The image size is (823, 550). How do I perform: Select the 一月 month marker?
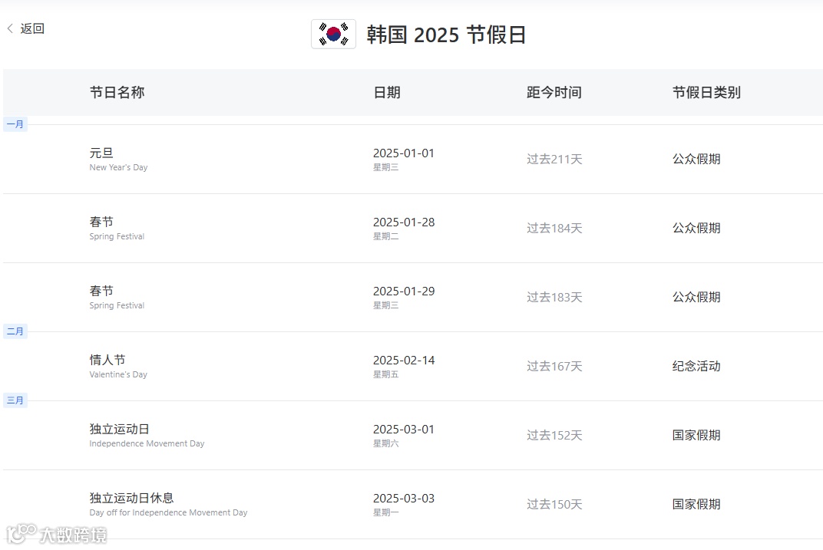[x=15, y=124]
